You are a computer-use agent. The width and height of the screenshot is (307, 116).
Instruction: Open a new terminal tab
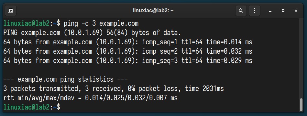tap(11, 11)
